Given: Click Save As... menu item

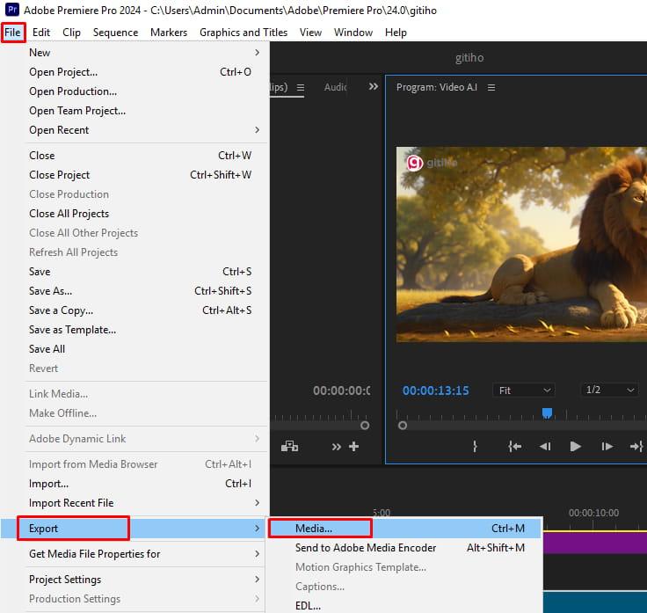Looking at the screenshot, I should coord(134,291).
